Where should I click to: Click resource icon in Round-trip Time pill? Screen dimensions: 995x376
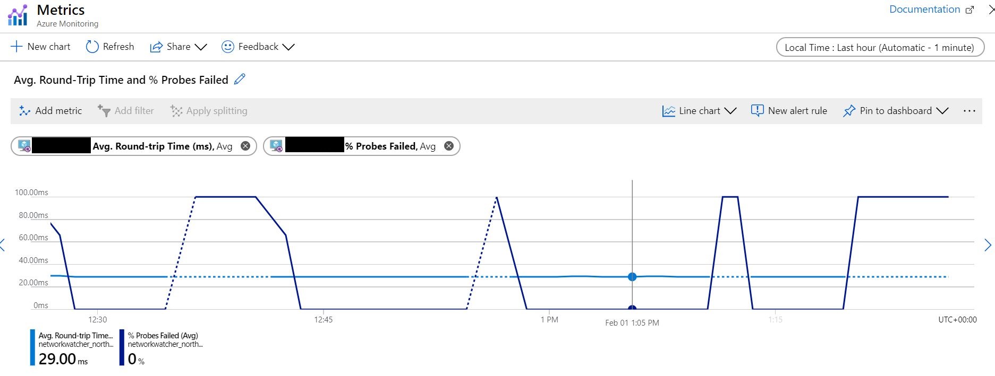[24, 146]
